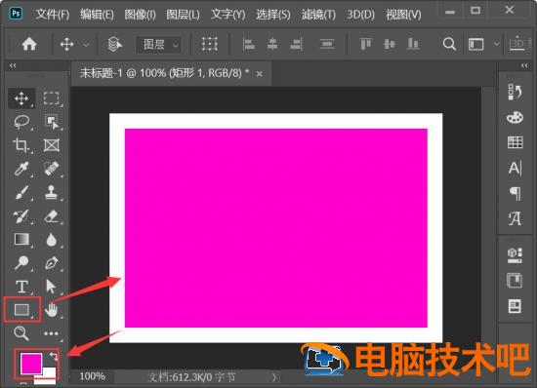
Task: Expand workspace switcher dropdown arrow
Action: (496, 44)
